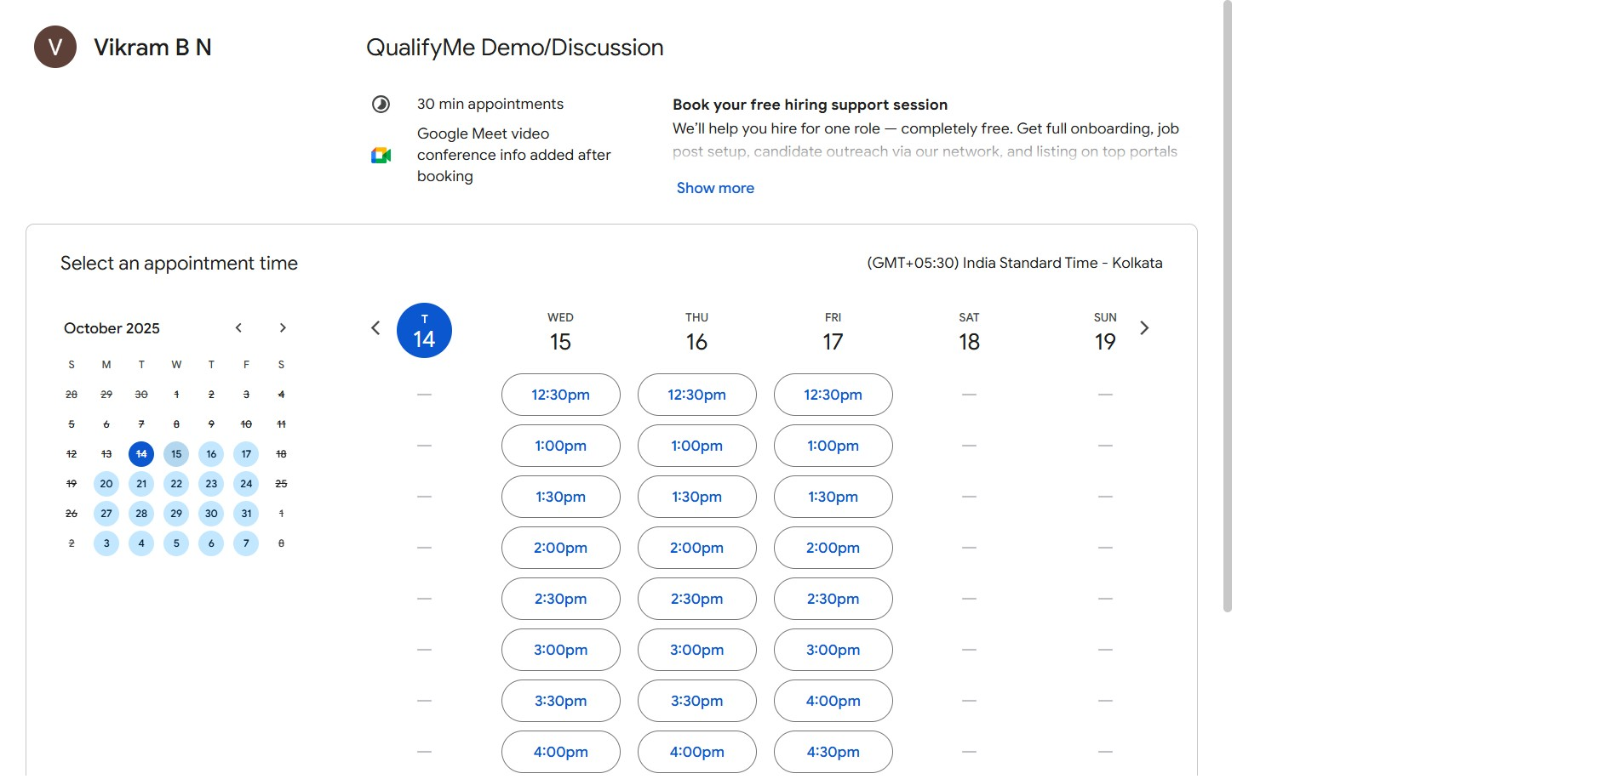The image size is (1621, 779).
Task: Click the page vertical scrollbar
Action: pyautogui.click(x=1227, y=306)
